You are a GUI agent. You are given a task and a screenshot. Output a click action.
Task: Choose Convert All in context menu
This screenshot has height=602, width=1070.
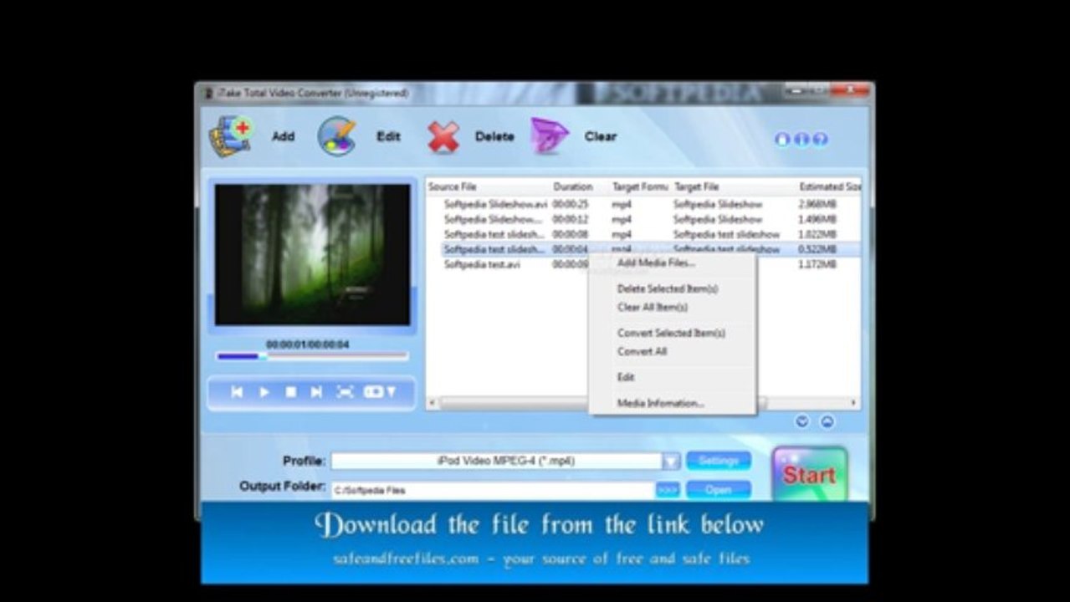coord(643,351)
